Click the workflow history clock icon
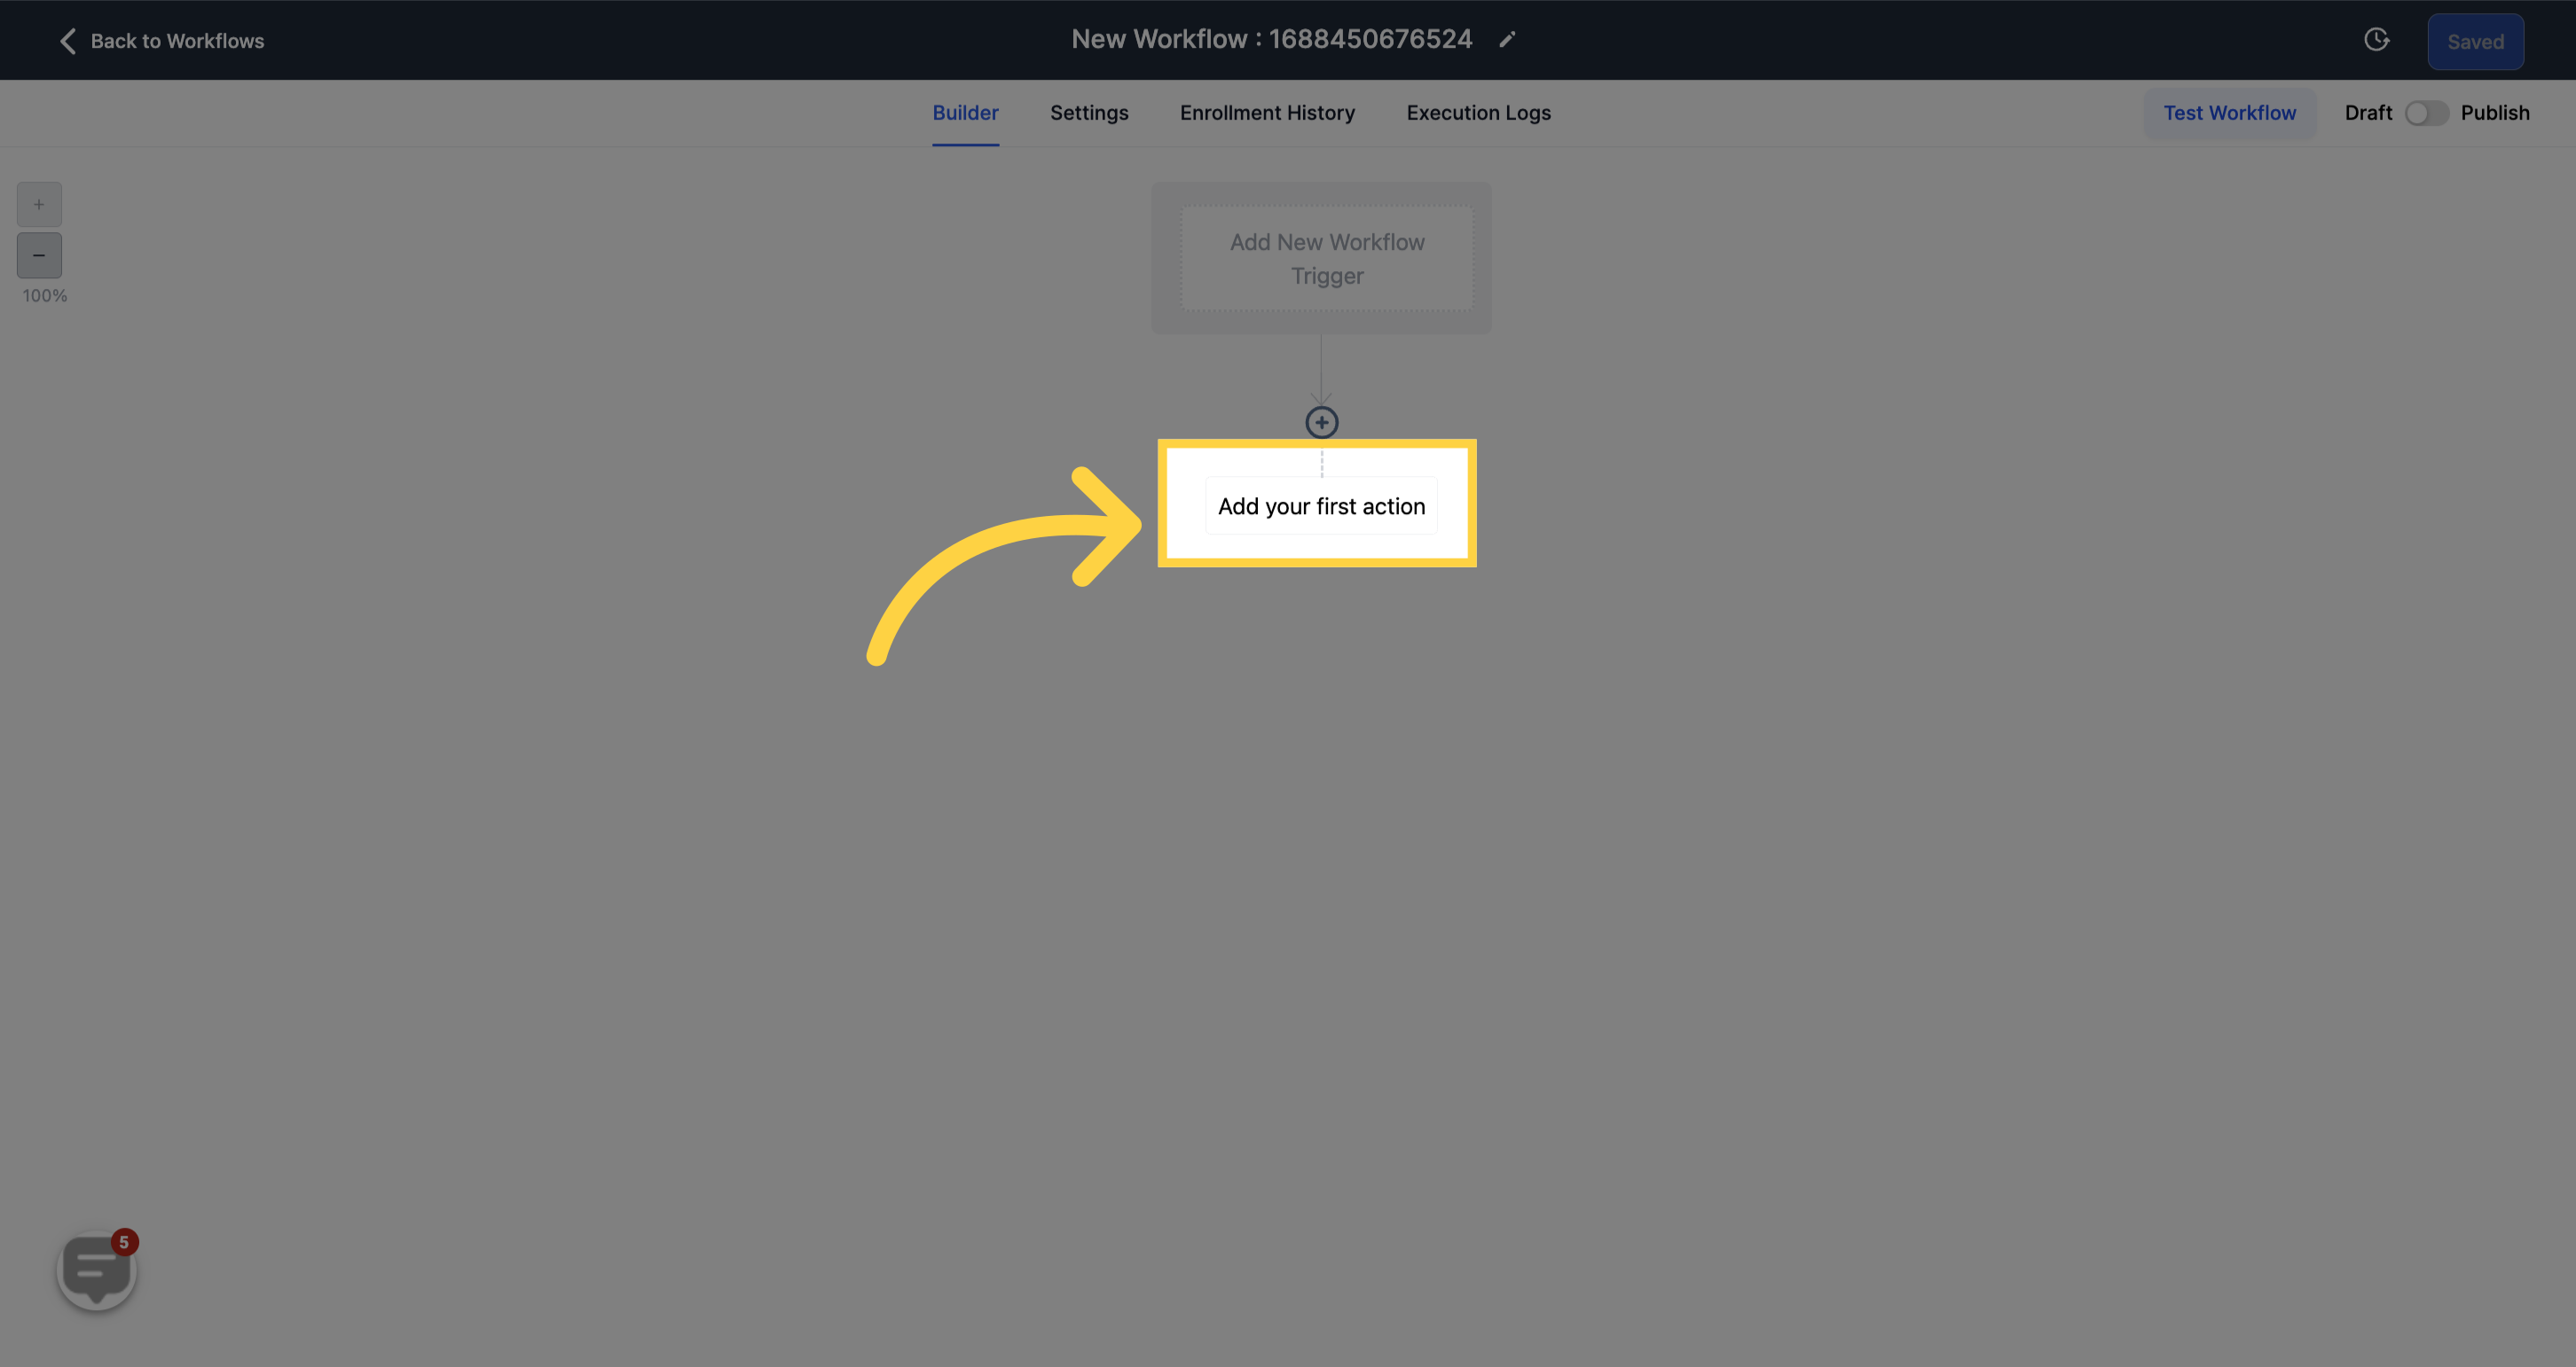This screenshot has width=2576, height=1367. click(x=2376, y=39)
